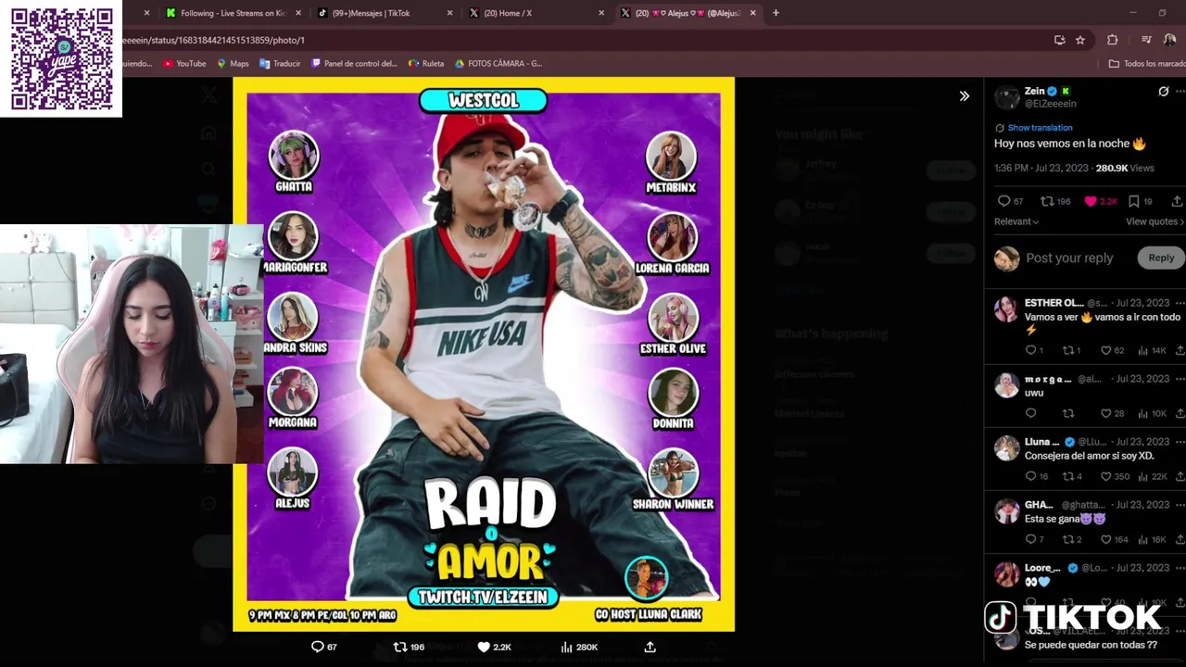Open the browser media control icon
This screenshot has height=667, width=1186.
(x=1146, y=40)
